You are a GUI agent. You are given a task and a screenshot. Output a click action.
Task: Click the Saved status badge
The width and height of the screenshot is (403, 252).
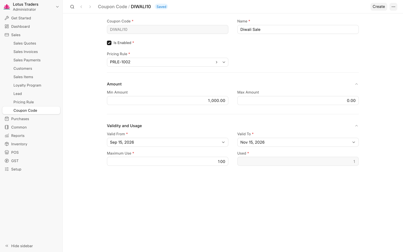[x=161, y=7]
